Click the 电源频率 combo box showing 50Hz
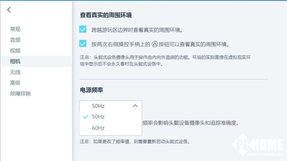The width and height of the screenshot is (287, 161). [110, 106]
